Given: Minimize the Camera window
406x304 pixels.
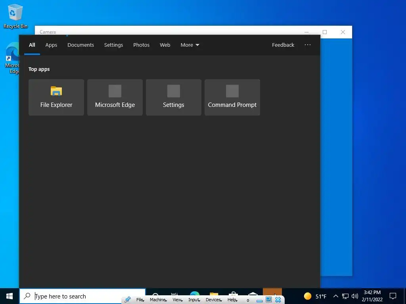Looking at the screenshot, I should (x=306, y=32).
